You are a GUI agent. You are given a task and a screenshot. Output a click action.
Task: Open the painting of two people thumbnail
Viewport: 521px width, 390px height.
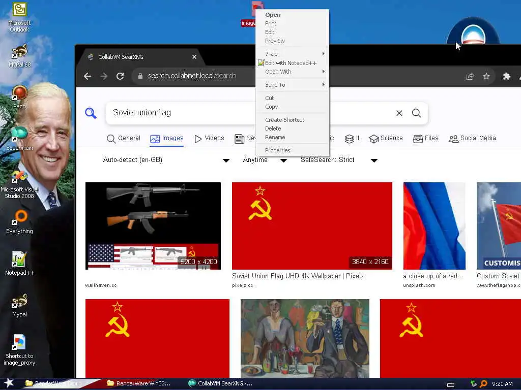point(305,338)
